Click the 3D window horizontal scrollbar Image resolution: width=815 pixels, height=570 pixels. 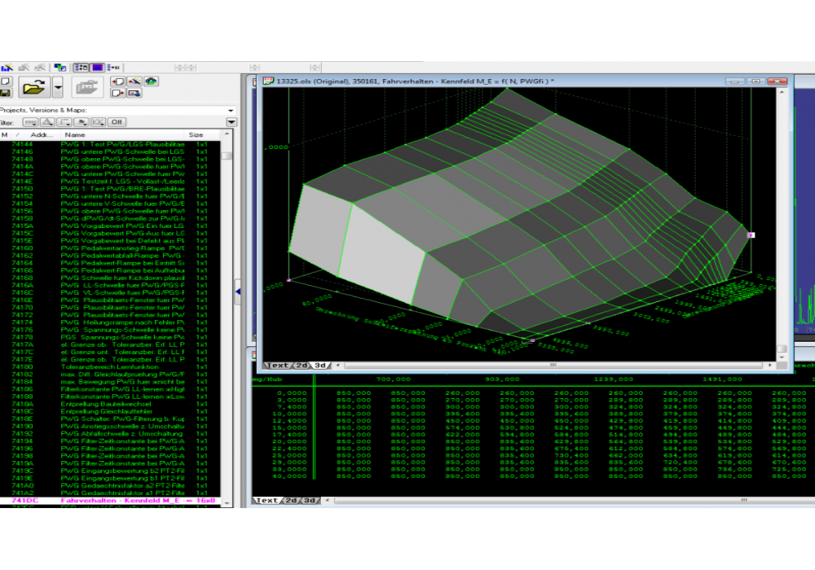[554, 366]
